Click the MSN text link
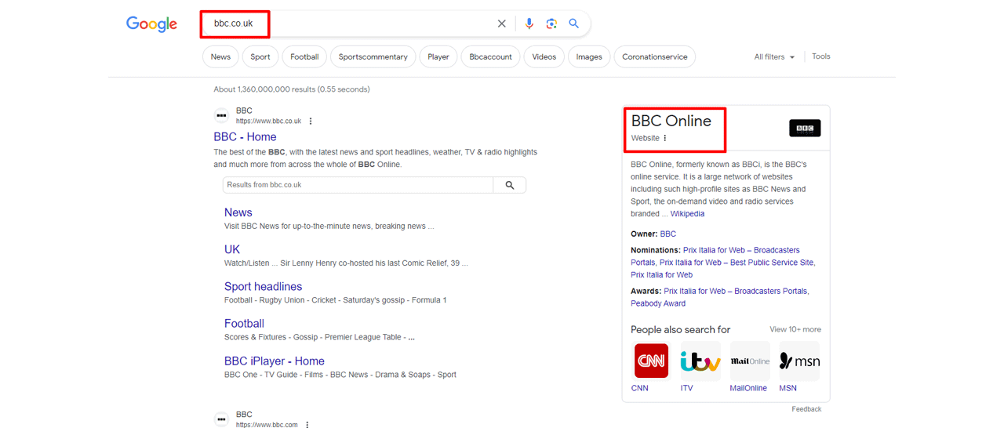 coord(788,388)
